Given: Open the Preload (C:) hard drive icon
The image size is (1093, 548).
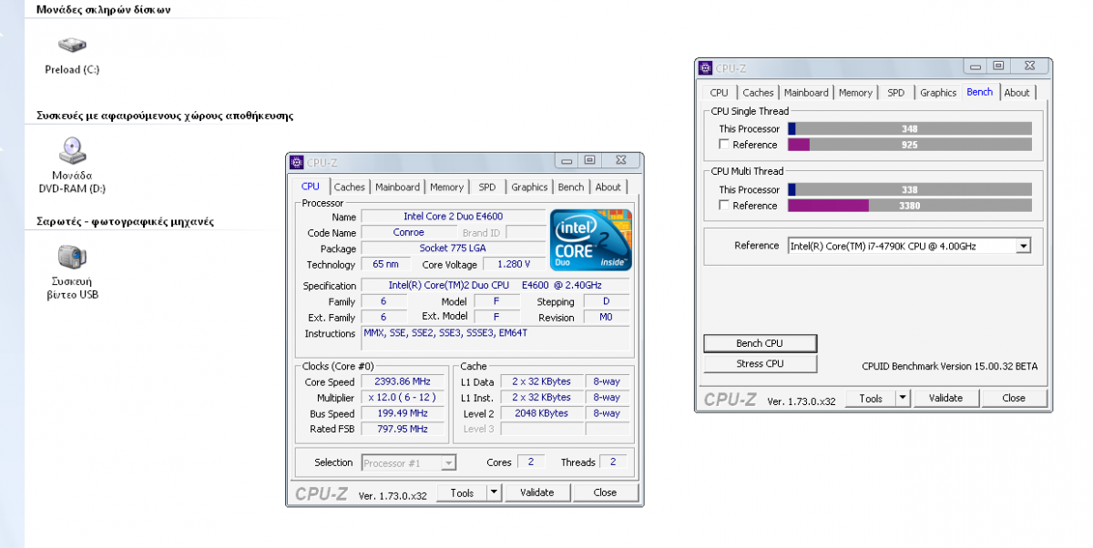Looking at the screenshot, I should click(72, 45).
